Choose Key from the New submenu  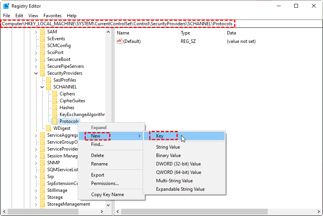pos(160,136)
